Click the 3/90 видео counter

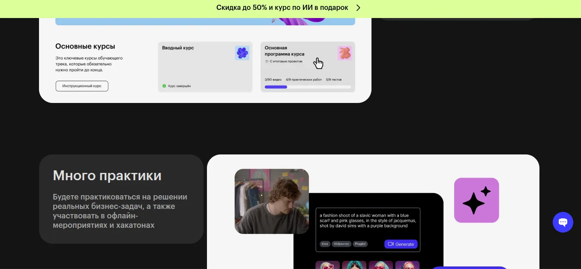pos(273,79)
